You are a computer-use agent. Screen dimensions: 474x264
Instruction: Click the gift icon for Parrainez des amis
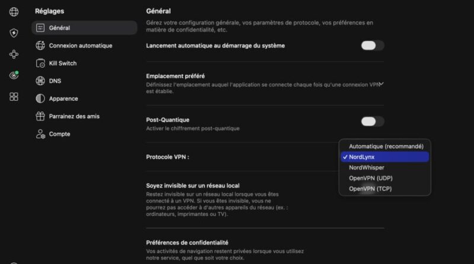40,116
